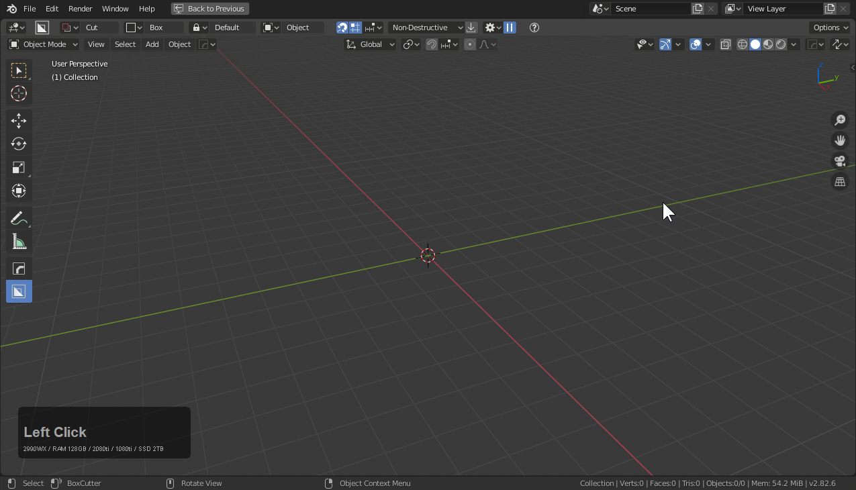856x490 pixels.
Task: Toggle the snap magnet button
Action: (x=432, y=44)
